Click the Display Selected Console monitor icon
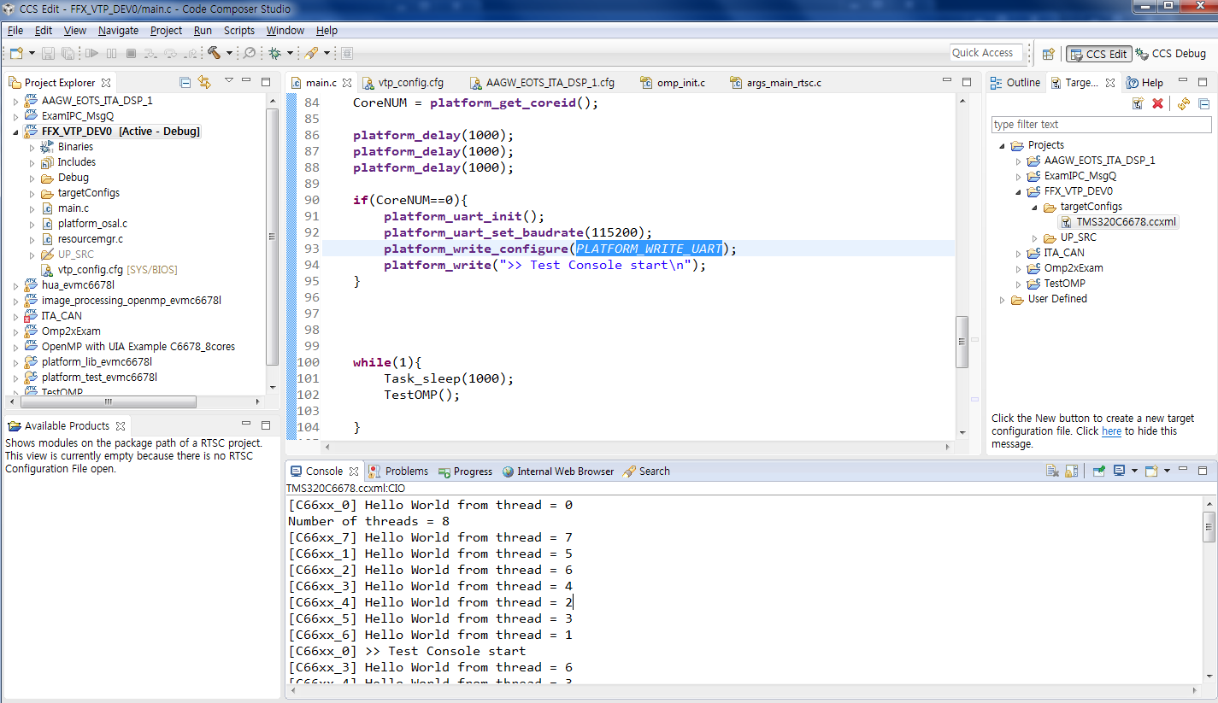Screen dimensions: 1218x703 coord(1119,470)
